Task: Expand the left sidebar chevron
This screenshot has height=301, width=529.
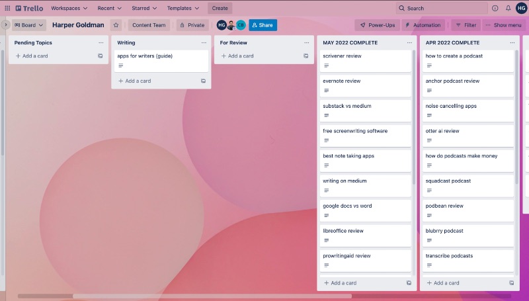Action: 5,25
